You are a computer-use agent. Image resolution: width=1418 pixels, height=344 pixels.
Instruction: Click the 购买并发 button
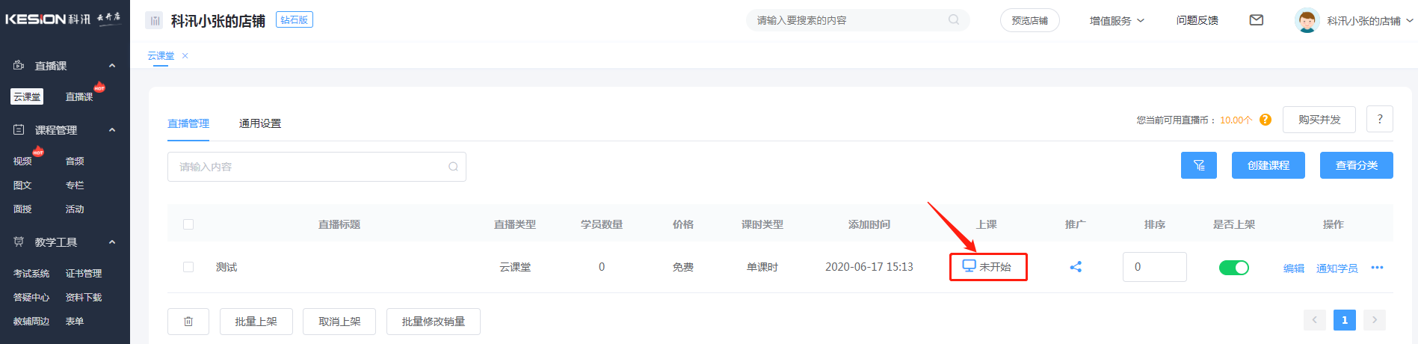1319,119
